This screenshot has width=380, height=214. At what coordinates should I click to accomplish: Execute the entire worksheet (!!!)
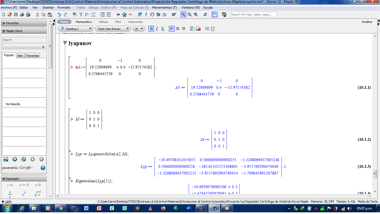coord(139,14)
